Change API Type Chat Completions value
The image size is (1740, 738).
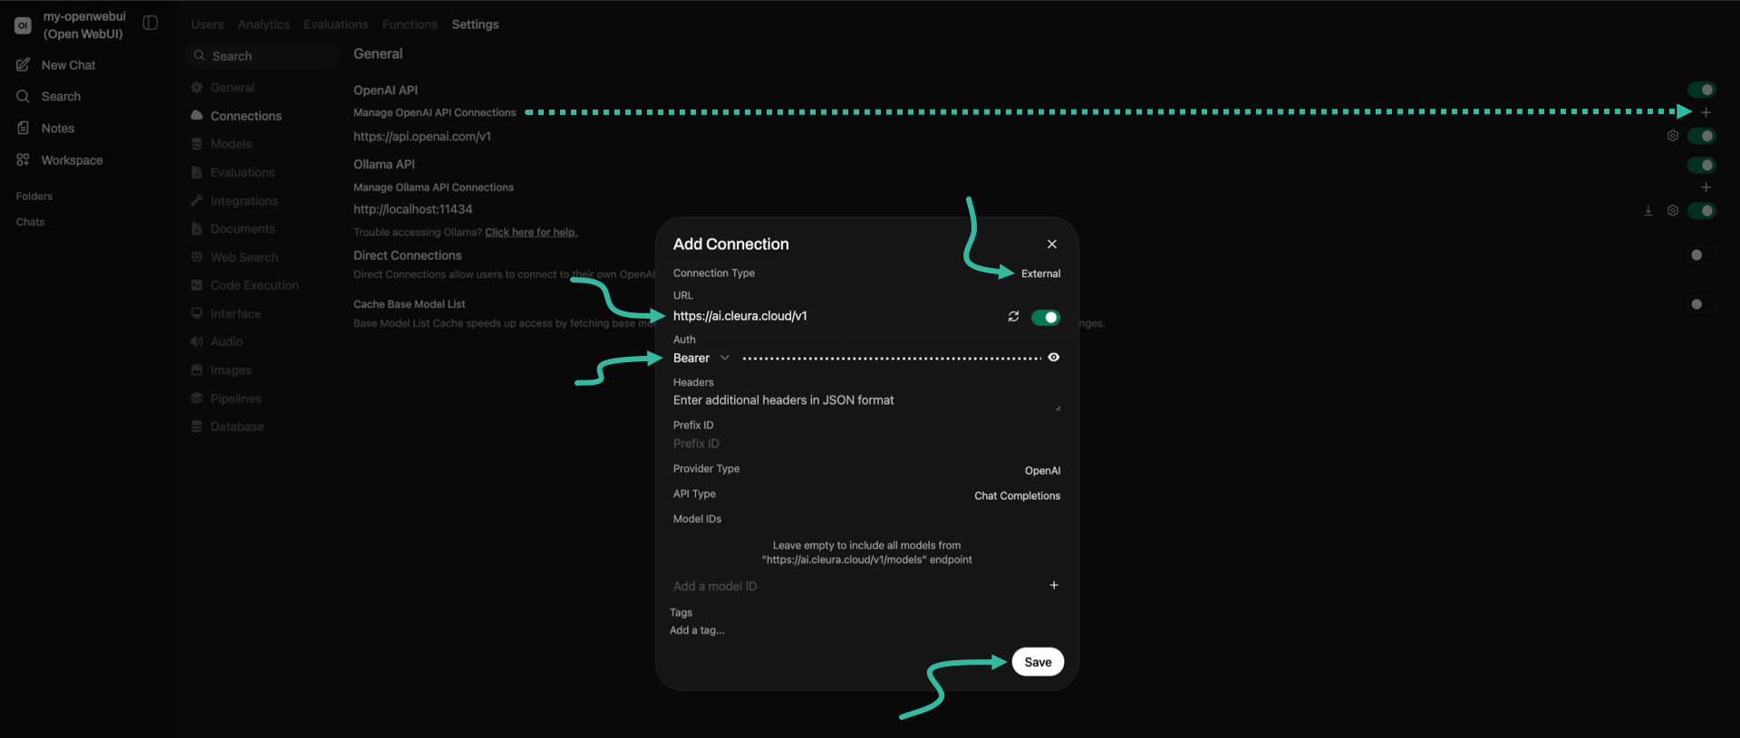click(x=1017, y=496)
